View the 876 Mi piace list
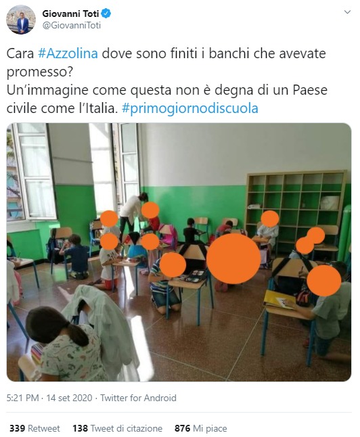Screen dimensions: 360x437 pyautogui.click(x=201, y=428)
